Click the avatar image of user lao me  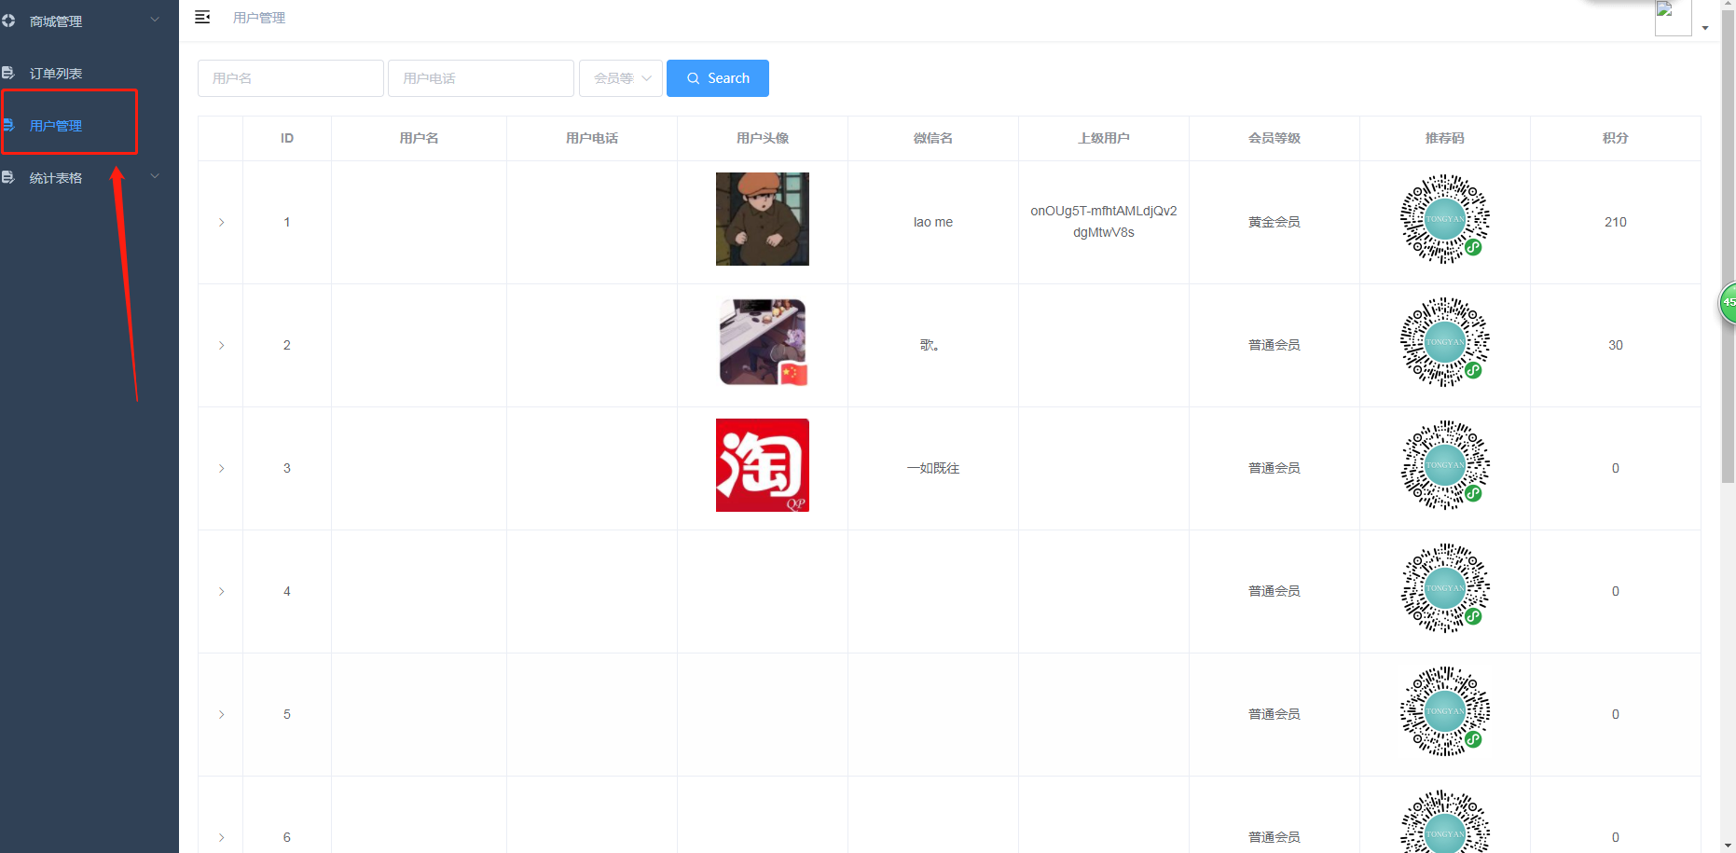point(763,219)
